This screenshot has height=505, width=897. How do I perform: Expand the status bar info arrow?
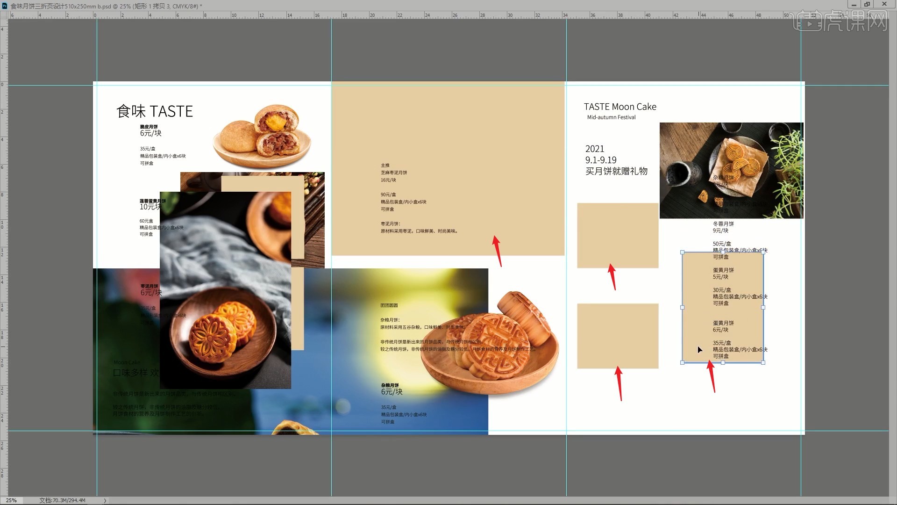tap(105, 500)
